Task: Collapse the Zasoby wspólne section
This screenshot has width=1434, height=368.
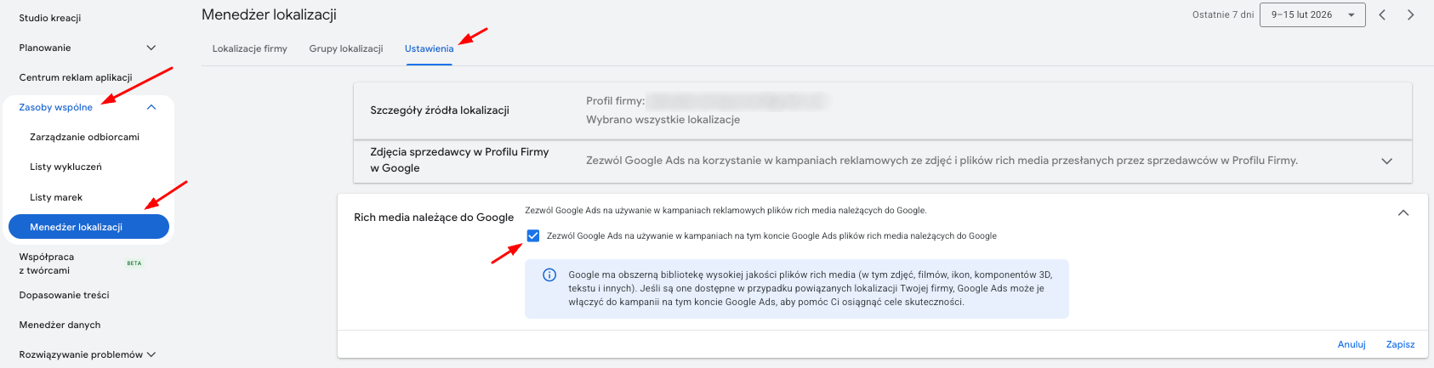Action: (151, 107)
